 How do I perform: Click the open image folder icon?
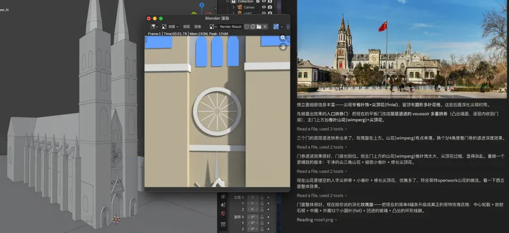point(259,26)
